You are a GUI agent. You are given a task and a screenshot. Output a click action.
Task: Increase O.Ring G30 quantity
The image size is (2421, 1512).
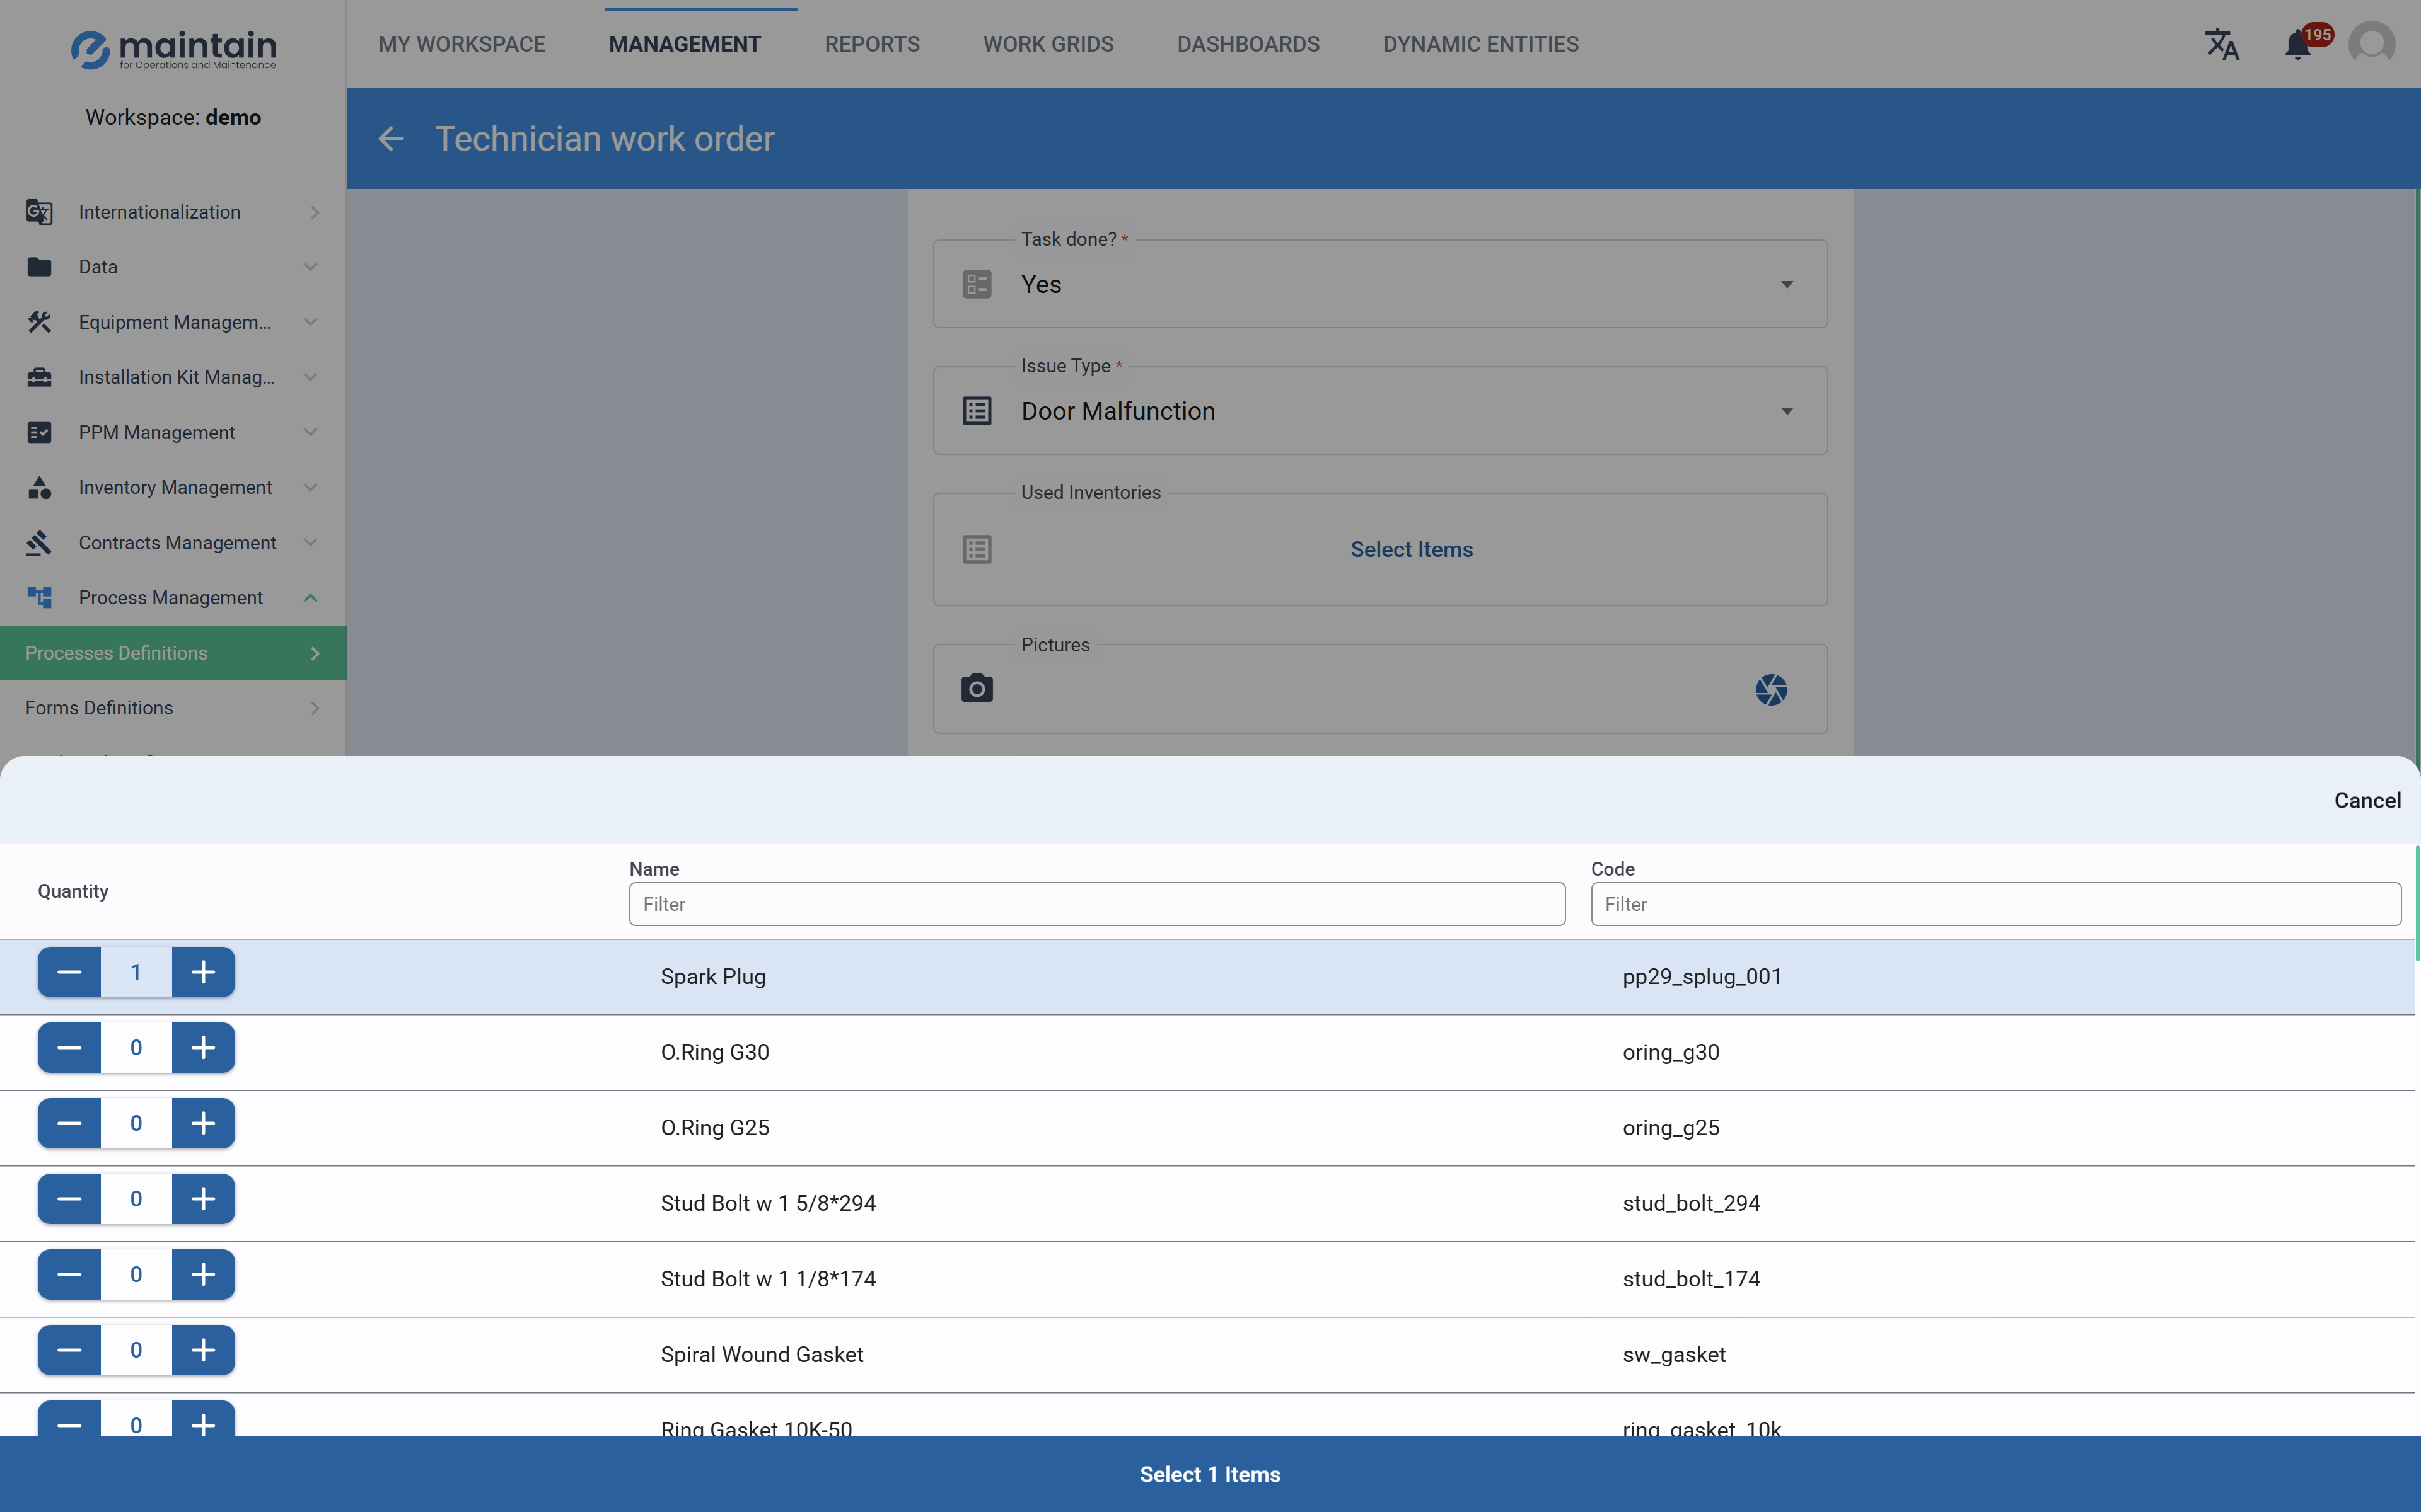[203, 1048]
